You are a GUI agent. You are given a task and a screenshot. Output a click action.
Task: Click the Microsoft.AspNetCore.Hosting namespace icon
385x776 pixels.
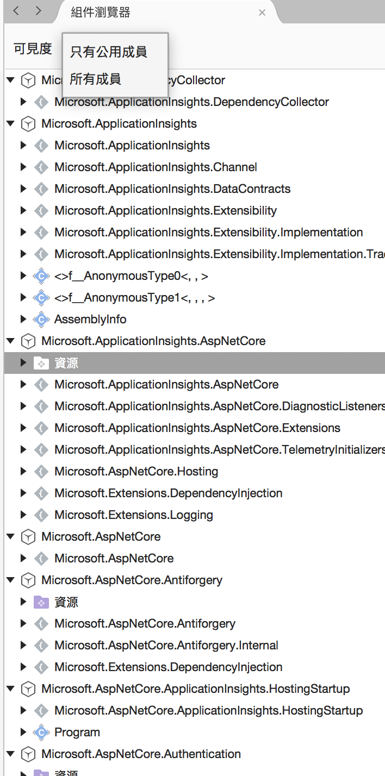41,472
